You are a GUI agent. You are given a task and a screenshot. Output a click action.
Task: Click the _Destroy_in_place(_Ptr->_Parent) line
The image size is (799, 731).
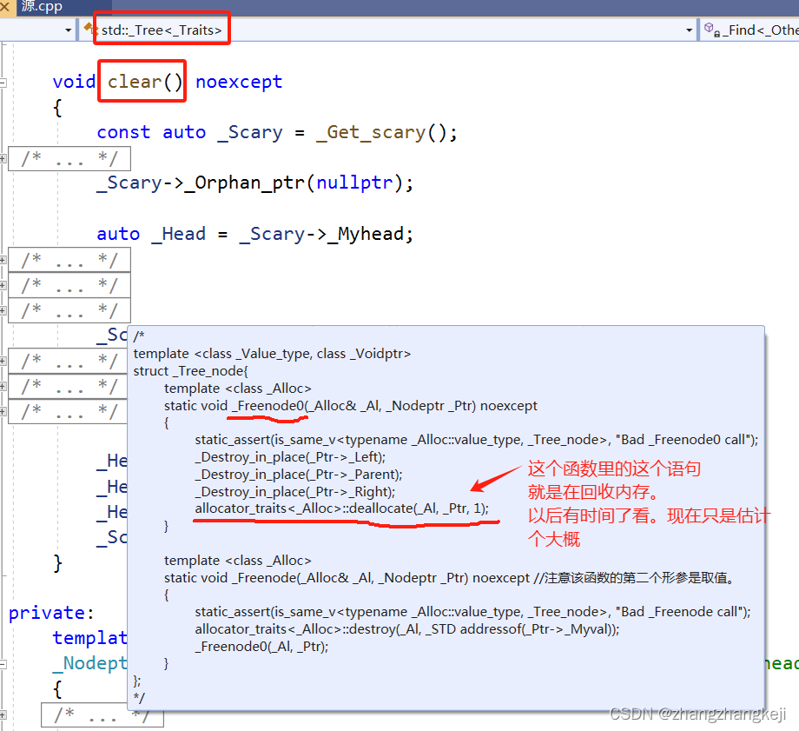tap(299, 475)
